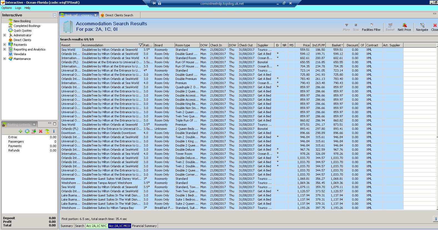Sort by the Discount column header
This screenshot has height=230, width=438.
[352, 45]
